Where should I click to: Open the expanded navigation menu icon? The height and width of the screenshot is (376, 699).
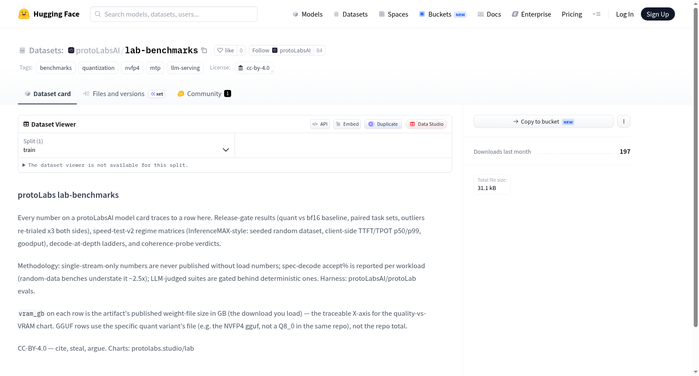click(596, 14)
